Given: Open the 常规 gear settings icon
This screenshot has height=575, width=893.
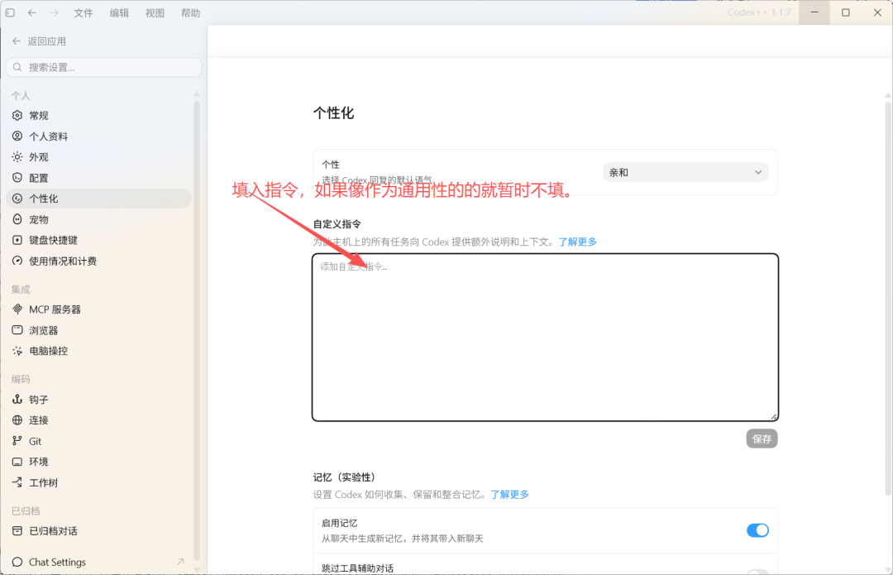Looking at the screenshot, I should 17,115.
